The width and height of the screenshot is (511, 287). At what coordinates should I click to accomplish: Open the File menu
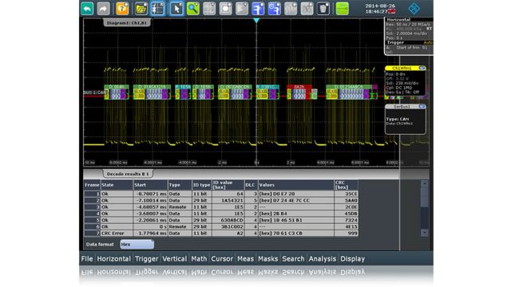pos(87,258)
